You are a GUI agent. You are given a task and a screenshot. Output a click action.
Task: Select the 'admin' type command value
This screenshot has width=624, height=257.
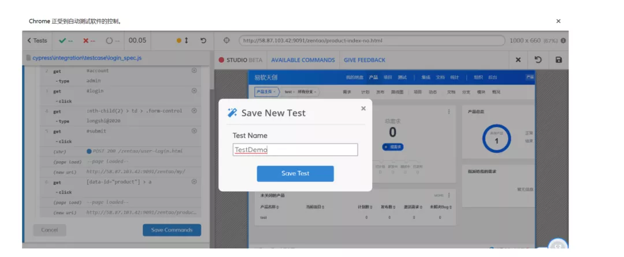pos(94,81)
